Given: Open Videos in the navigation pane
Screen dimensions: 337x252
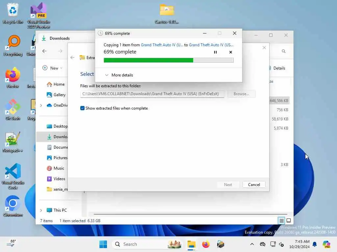Looking at the screenshot, I should (x=56, y=179).
